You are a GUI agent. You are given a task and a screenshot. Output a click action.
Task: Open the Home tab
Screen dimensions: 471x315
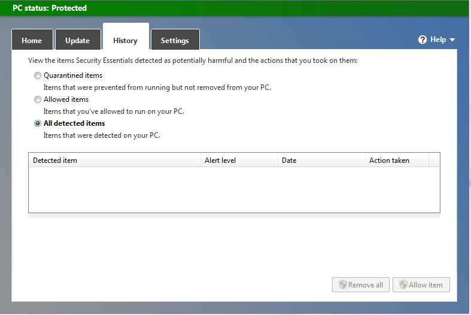pos(32,40)
